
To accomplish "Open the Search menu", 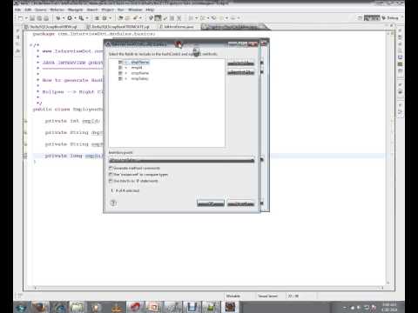I will coord(92,10).
